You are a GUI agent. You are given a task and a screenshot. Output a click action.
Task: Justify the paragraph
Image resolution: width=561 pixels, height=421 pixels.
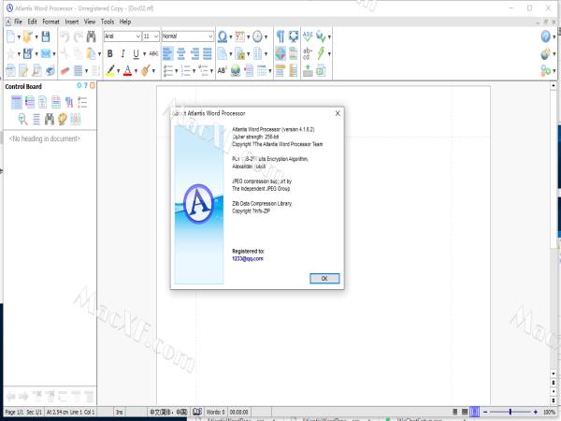pyautogui.click(x=208, y=53)
